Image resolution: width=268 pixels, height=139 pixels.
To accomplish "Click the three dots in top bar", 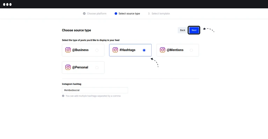I will (7, 5).
